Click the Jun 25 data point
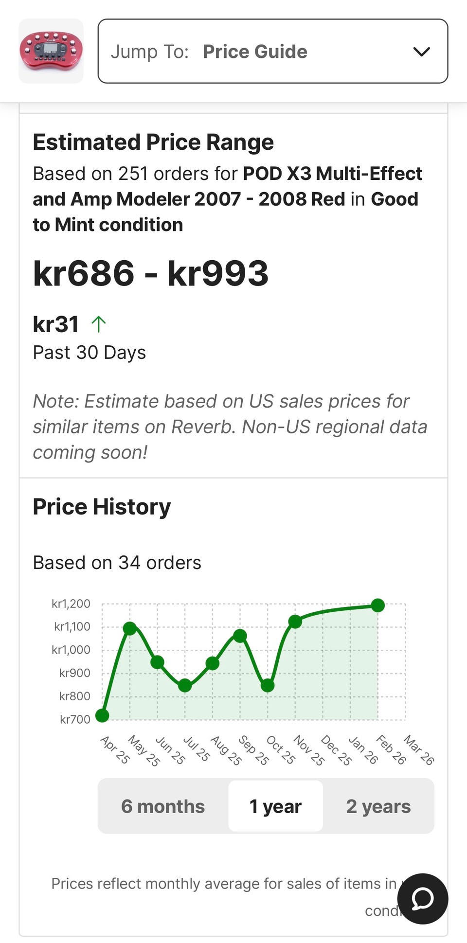 click(157, 662)
